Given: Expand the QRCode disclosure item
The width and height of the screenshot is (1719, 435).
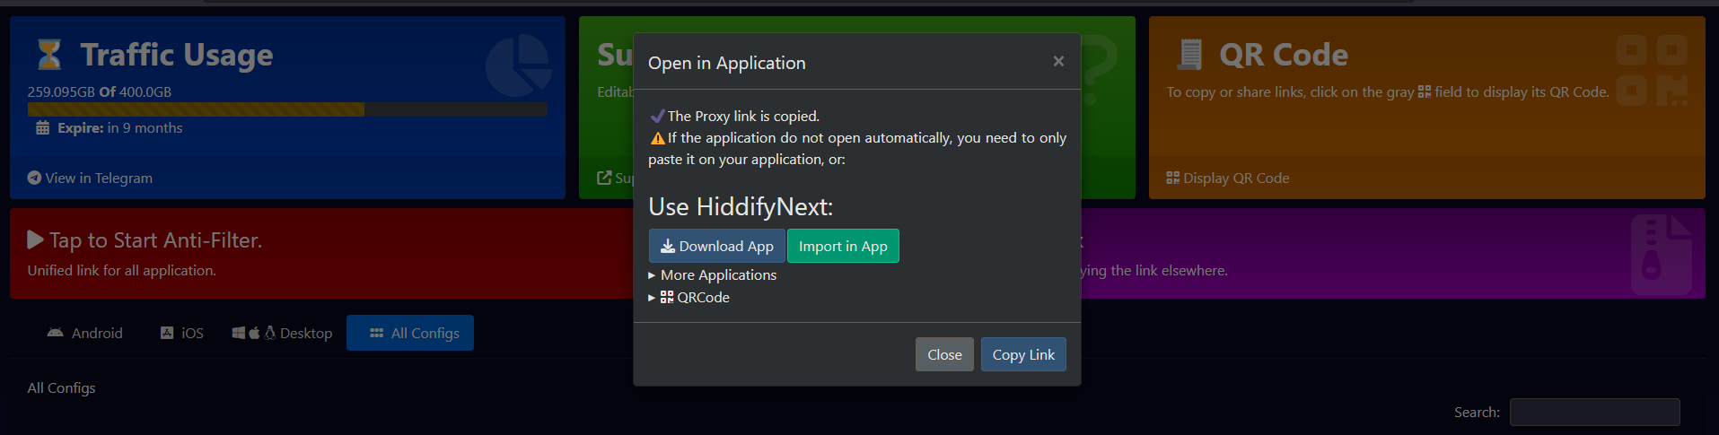Looking at the screenshot, I should point(688,298).
